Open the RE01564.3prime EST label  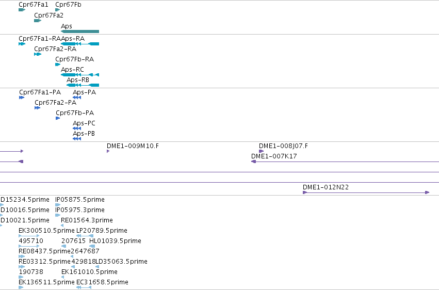[x=87, y=220]
